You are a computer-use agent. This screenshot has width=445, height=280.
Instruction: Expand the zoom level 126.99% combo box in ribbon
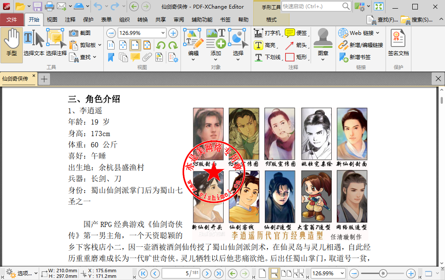click(163, 33)
